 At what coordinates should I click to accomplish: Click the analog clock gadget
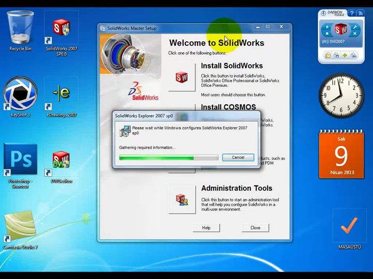[341, 96]
